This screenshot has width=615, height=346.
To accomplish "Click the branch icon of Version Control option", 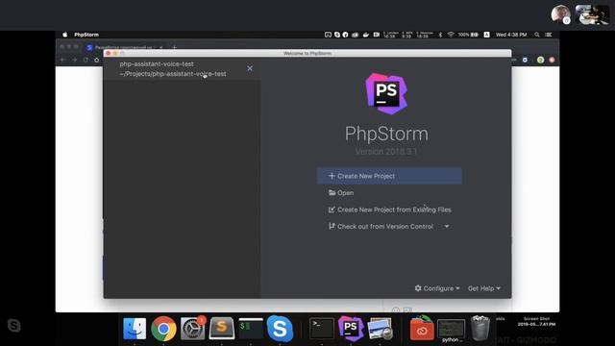I will (332, 226).
